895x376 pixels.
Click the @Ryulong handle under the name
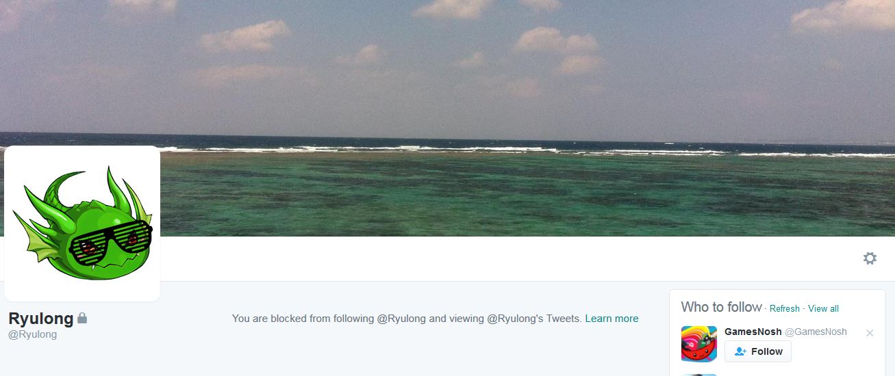tap(32, 335)
